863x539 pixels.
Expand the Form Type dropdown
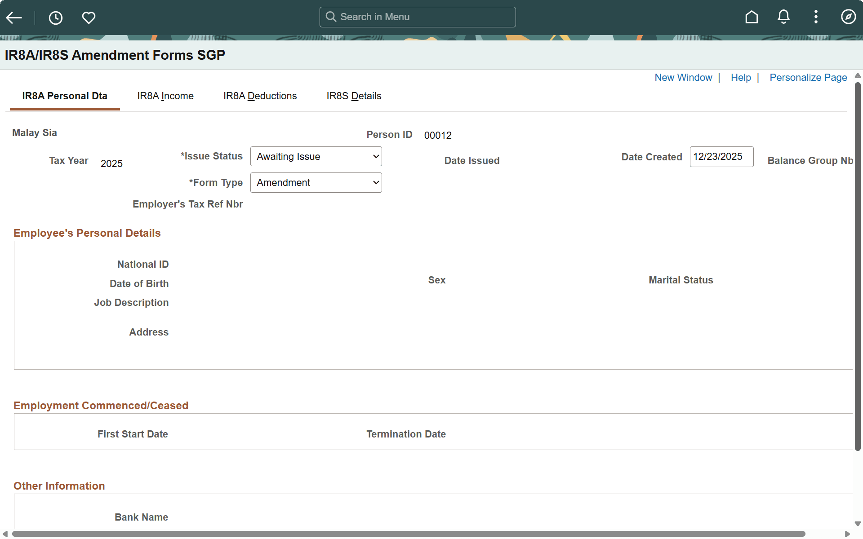tap(316, 183)
